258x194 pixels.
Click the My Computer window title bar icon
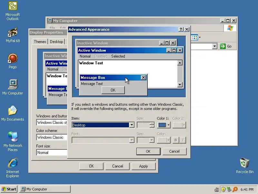click(x=50, y=21)
